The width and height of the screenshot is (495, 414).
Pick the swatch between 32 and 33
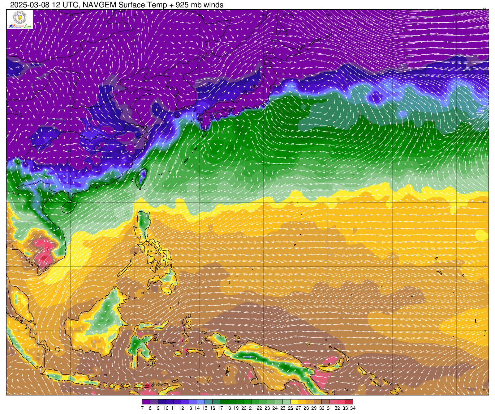341,402
